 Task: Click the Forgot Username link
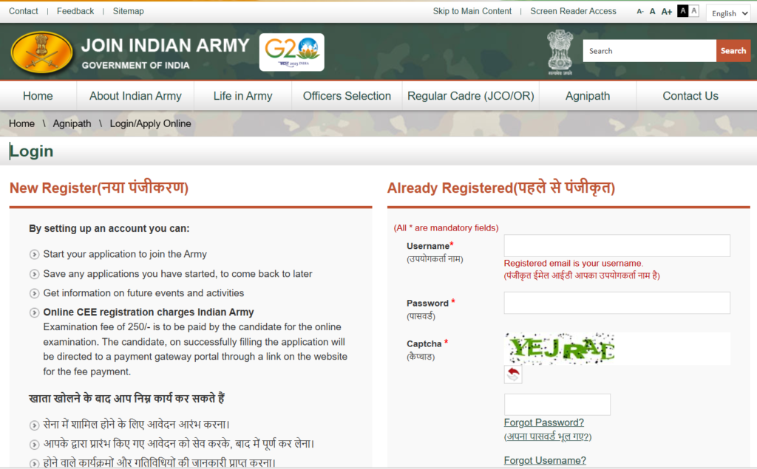545,459
